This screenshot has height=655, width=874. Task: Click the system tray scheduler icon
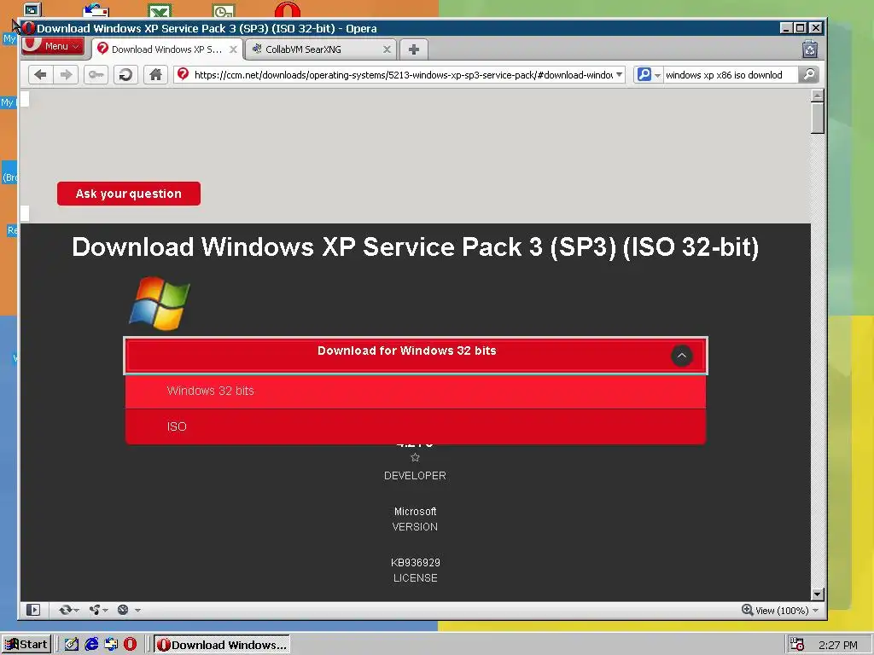point(797,645)
